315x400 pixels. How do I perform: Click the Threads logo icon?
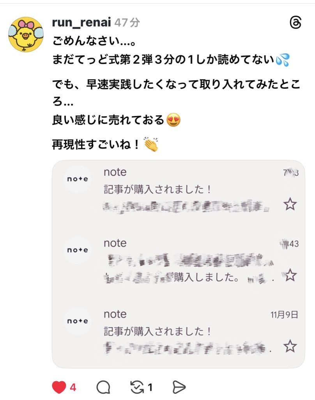point(296,23)
